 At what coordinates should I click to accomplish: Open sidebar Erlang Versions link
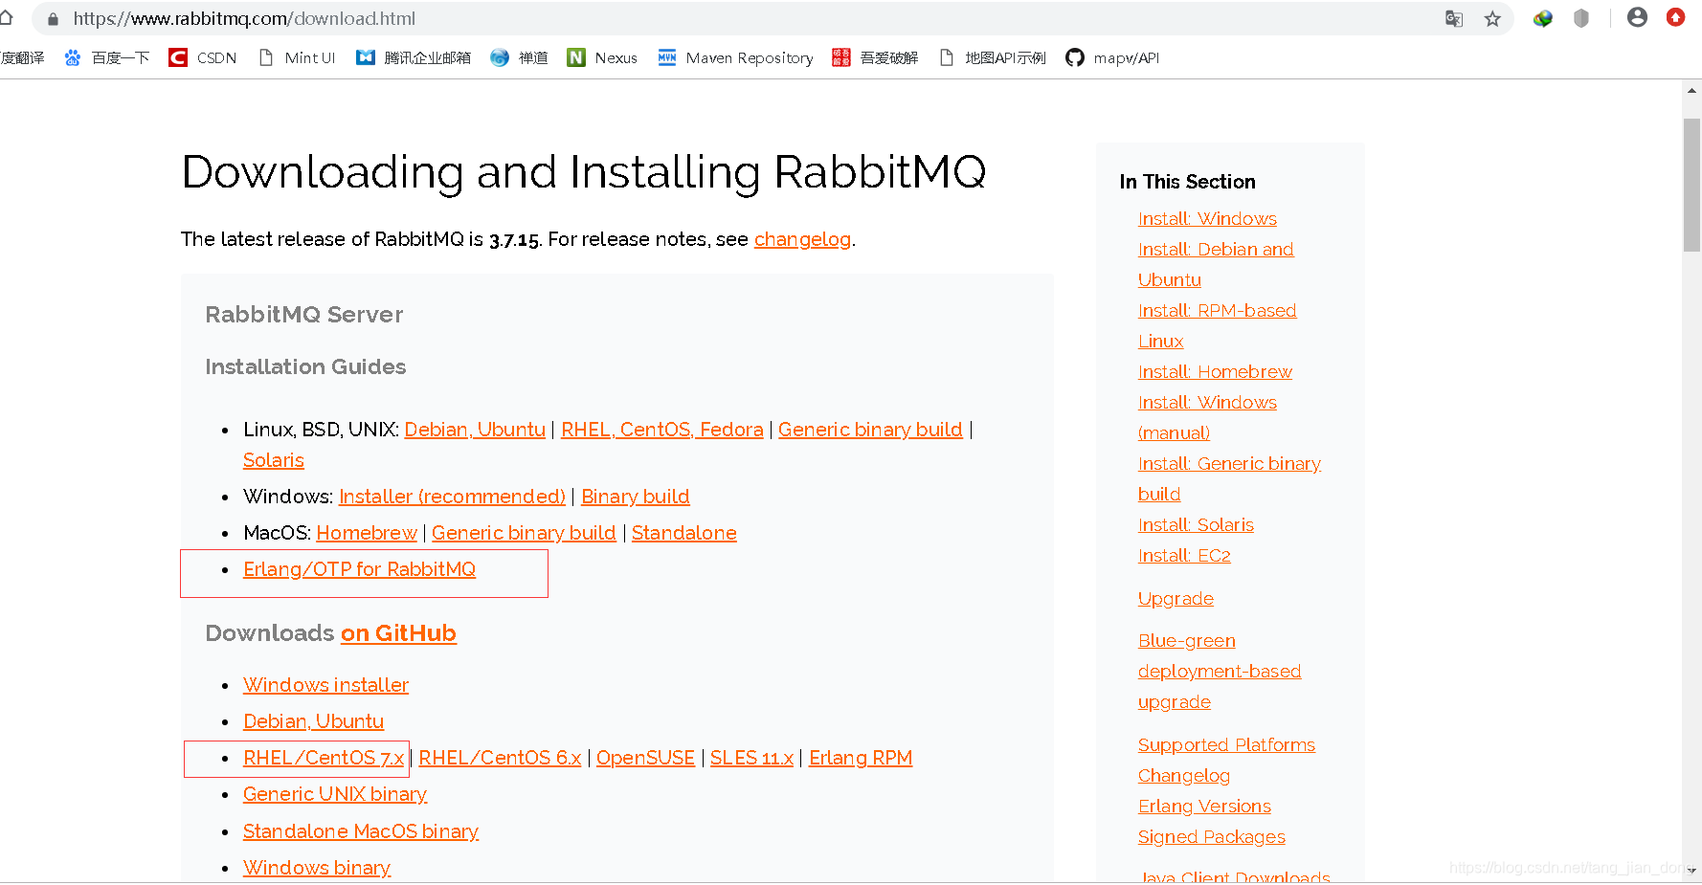click(x=1204, y=807)
